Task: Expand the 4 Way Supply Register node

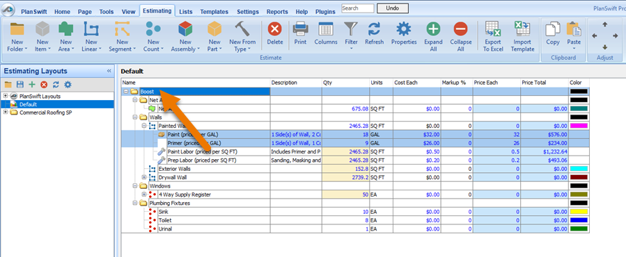Action: pos(144,194)
